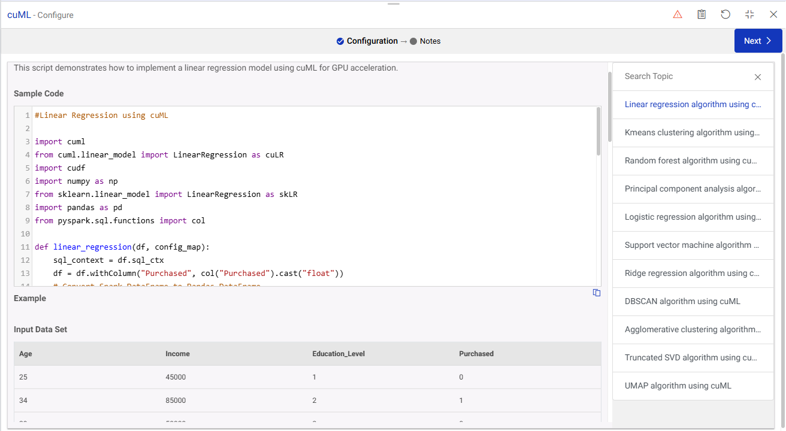Click the collapse window icon
This screenshot has width=786, height=431.
pyautogui.click(x=749, y=14)
